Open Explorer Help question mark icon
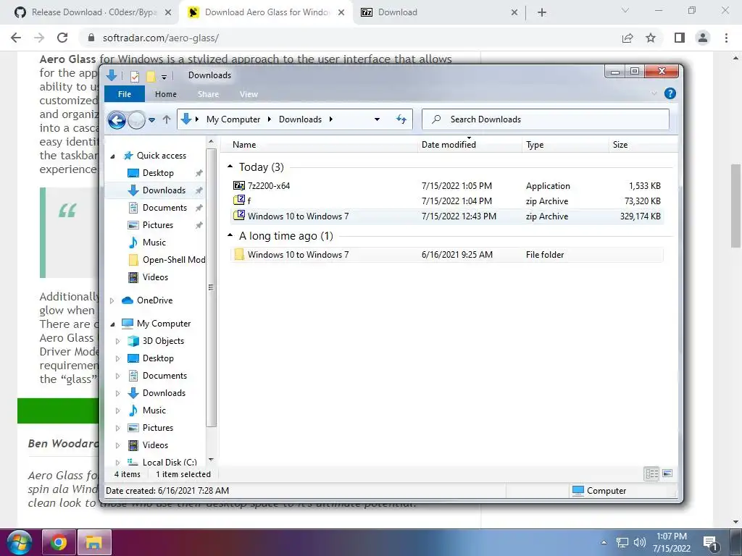Viewport: 742px width, 556px height. coord(670,93)
